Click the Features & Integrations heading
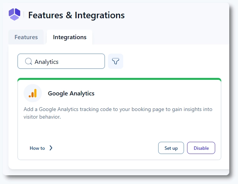The height and width of the screenshot is (184, 238). coord(76,15)
